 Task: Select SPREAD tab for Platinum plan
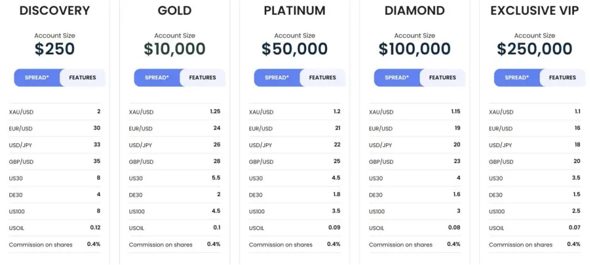[277, 78]
